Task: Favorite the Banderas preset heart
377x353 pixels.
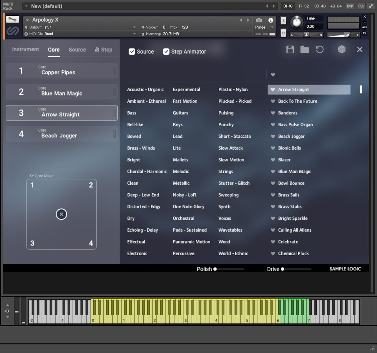Action: [273, 113]
